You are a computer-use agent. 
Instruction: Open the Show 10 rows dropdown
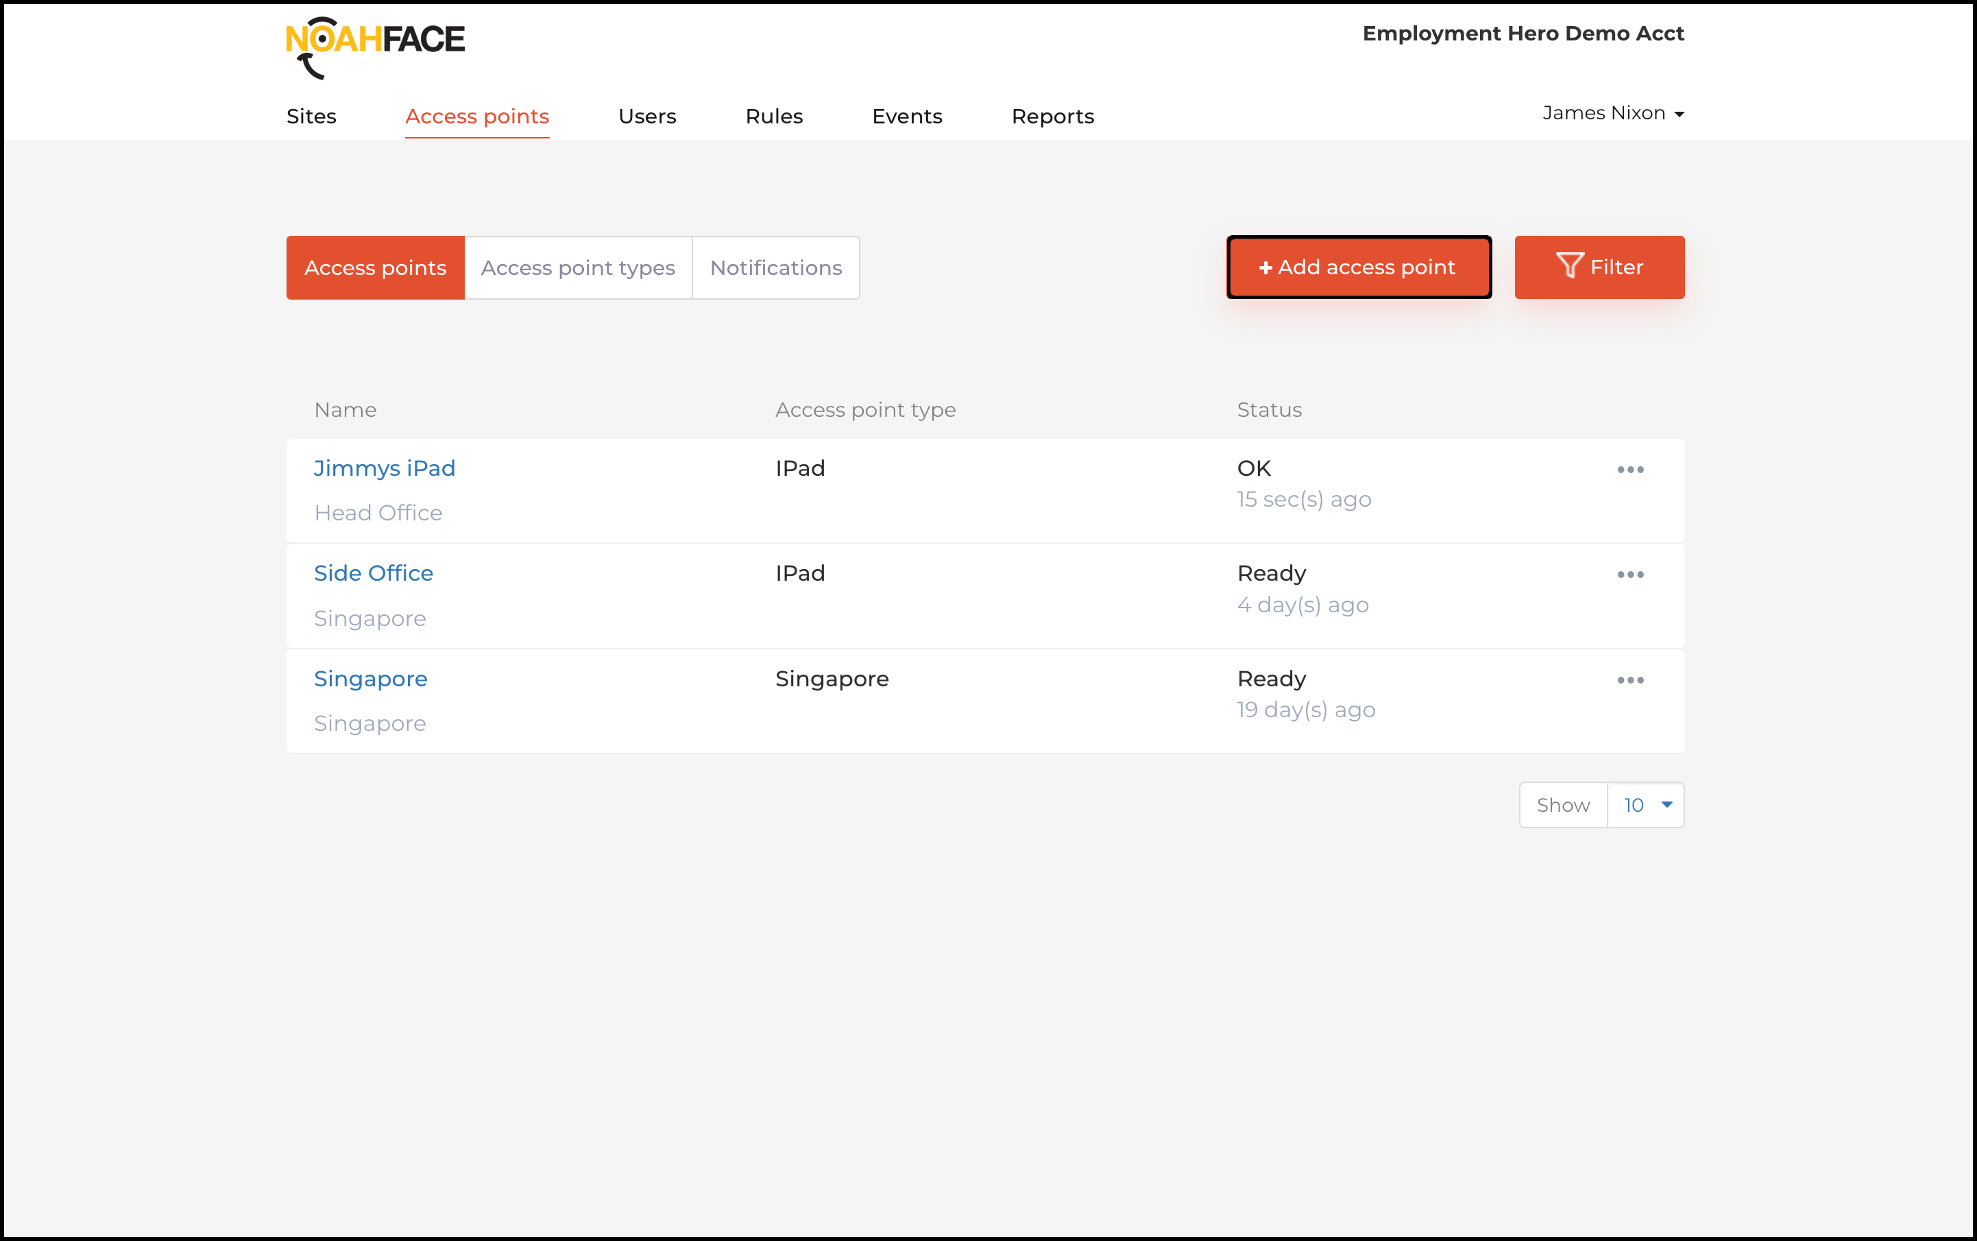(1645, 805)
